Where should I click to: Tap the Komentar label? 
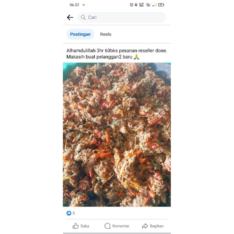point(121,226)
